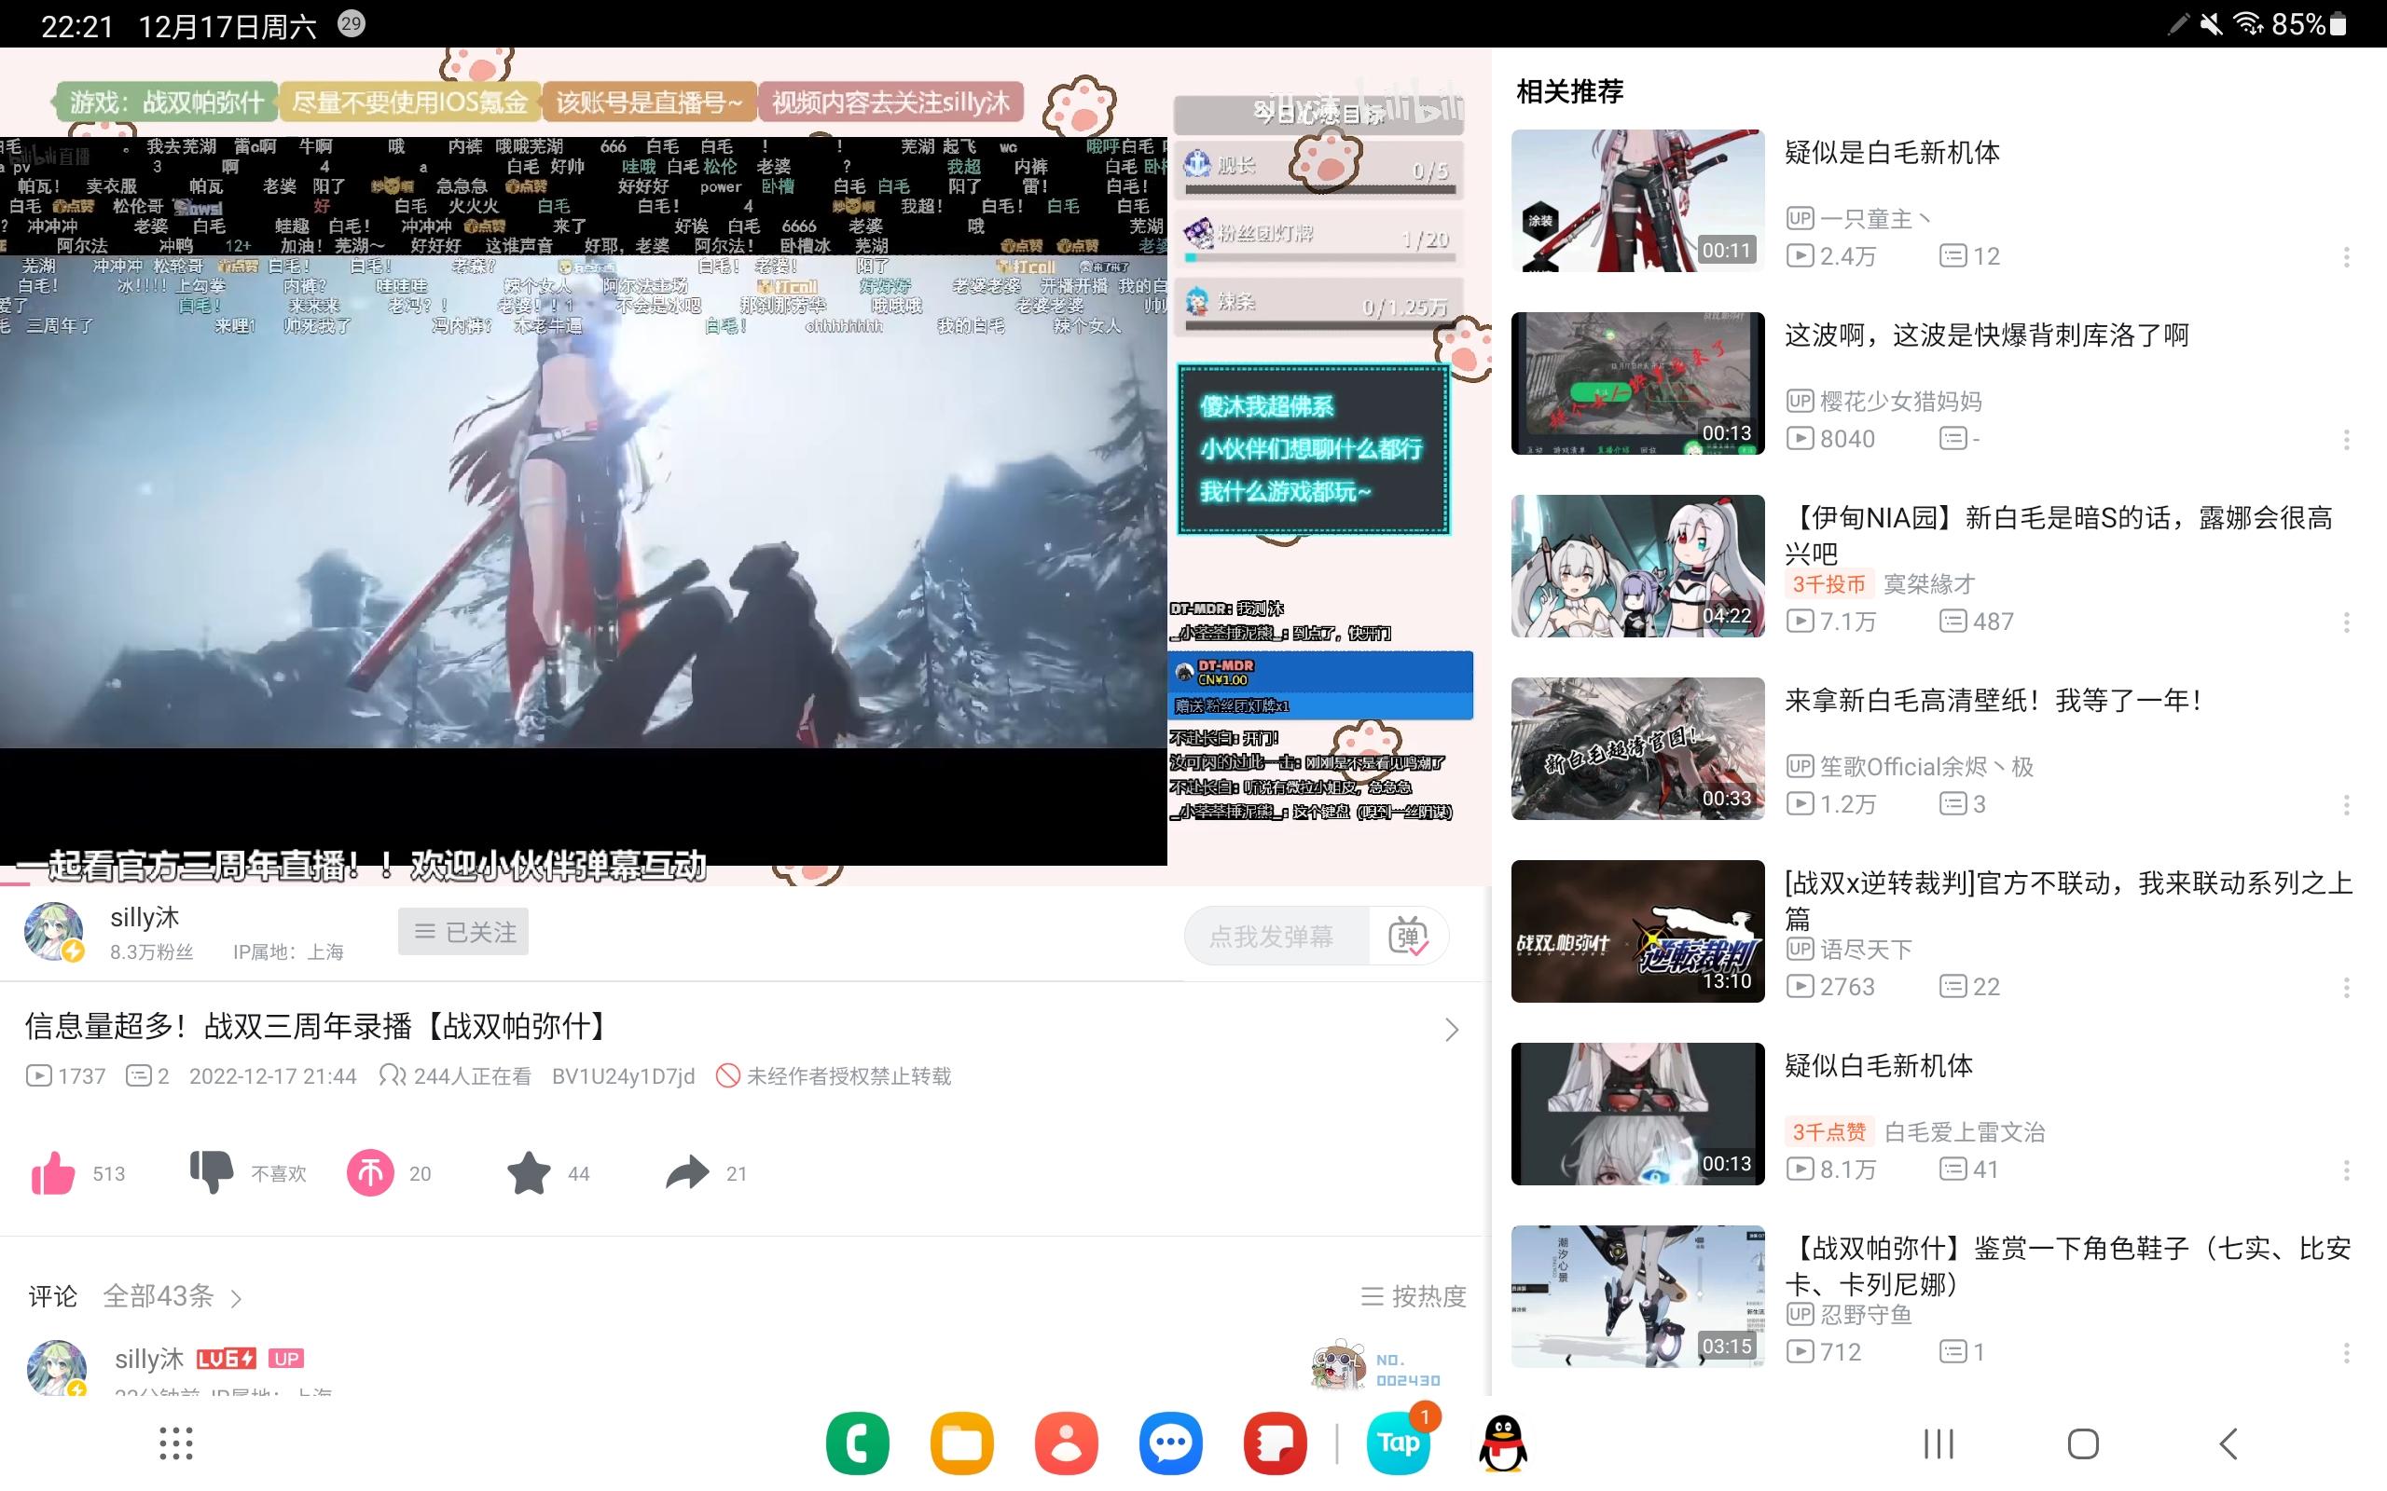Screen dimensions: 2387x1491
Task: Open 战双x逆转裁判 video thumbnail
Action: pyautogui.click(x=1637, y=931)
